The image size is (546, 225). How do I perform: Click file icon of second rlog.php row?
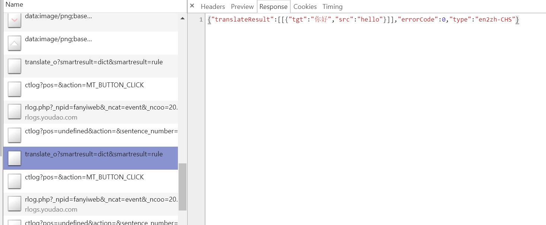tap(15, 204)
